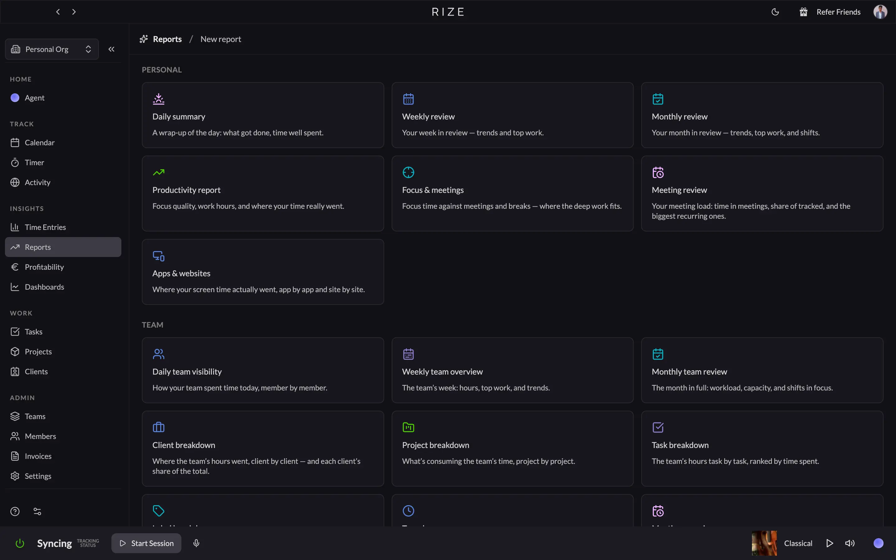Click the Classical music station label
896x560 pixels.
point(798,543)
